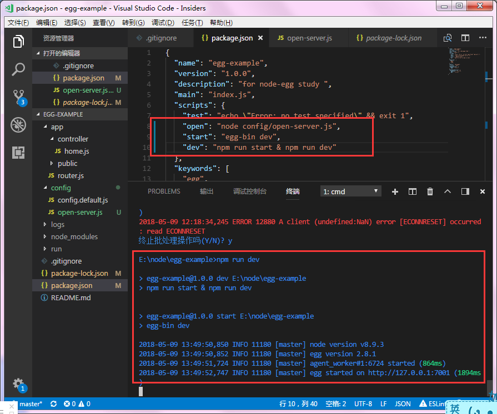The image size is (497, 414).
Task: Click the master* branch indicator
Action: coord(32,404)
